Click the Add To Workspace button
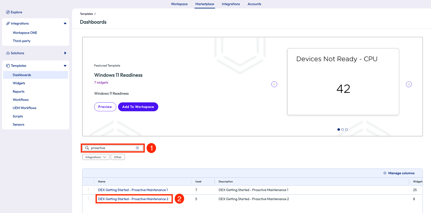This screenshot has height=213, width=431. point(138,107)
